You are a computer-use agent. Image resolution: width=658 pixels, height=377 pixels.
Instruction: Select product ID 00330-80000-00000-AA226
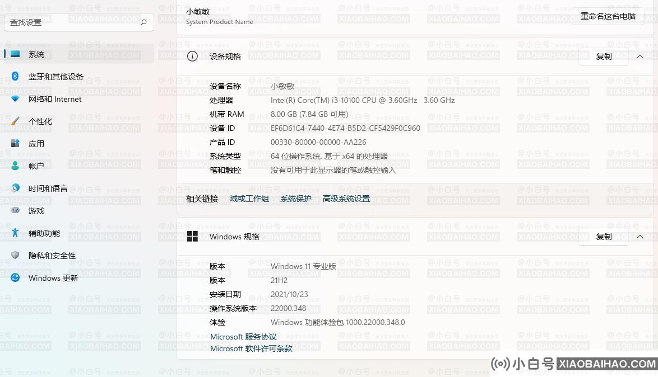[318, 142]
